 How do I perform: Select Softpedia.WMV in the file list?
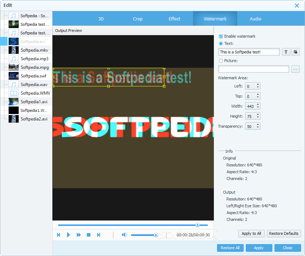coord(30,93)
